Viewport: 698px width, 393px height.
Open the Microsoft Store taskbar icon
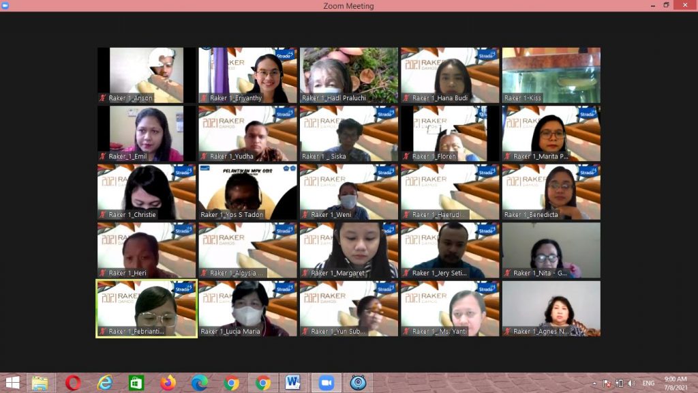pyautogui.click(x=136, y=383)
